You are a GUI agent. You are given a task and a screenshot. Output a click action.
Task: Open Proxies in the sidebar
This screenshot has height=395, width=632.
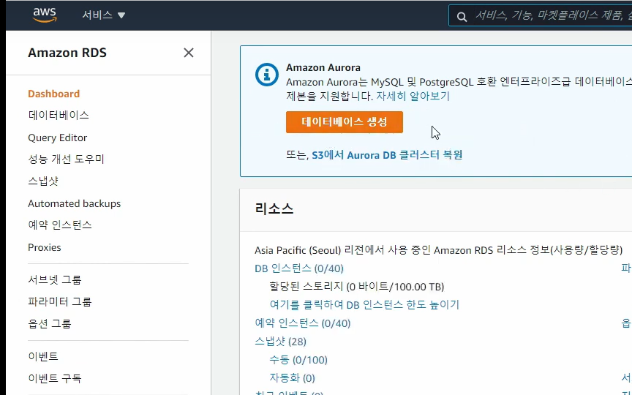[45, 247]
